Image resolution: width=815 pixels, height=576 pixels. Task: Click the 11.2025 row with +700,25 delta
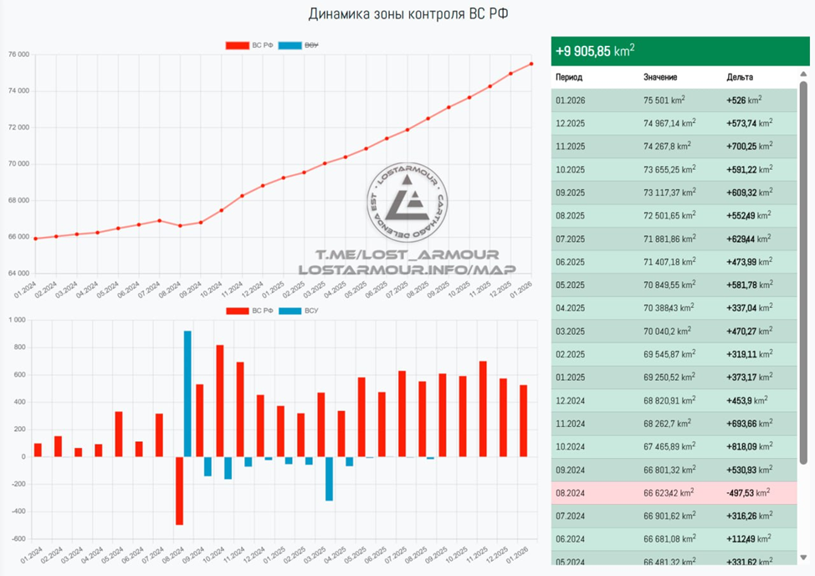coord(674,146)
